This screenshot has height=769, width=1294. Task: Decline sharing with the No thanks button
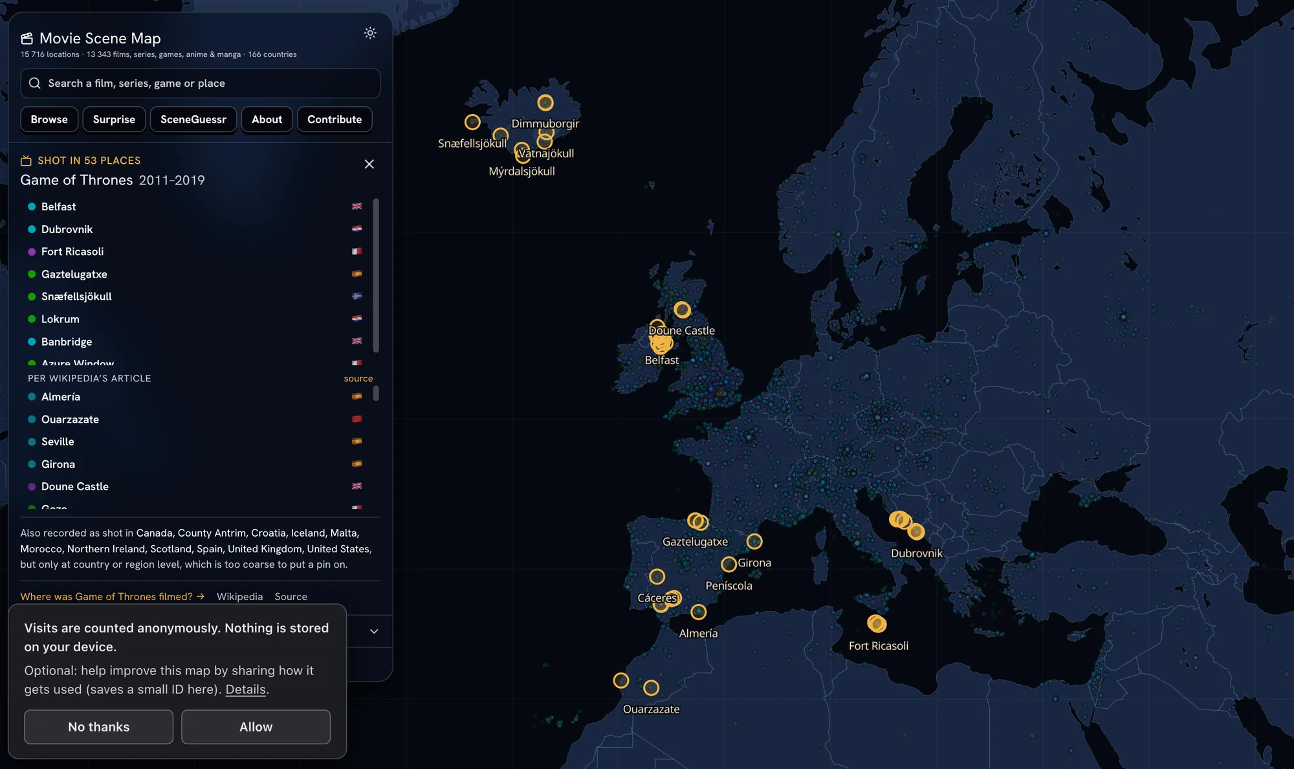(x=99, y=727)
